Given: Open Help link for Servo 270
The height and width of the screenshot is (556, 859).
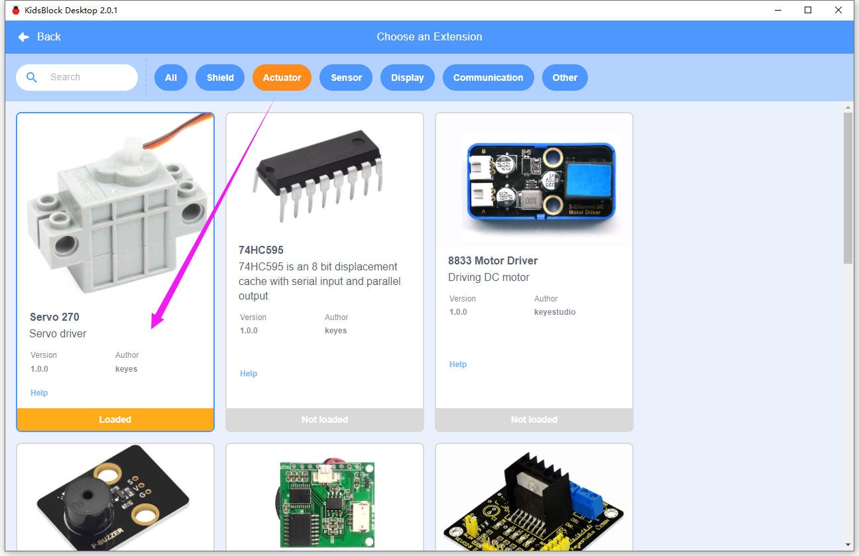Looking at the screenshot, I should (39, 393).
